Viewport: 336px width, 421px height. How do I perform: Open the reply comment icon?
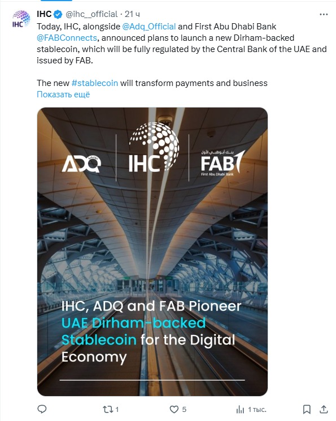[42, 409]
